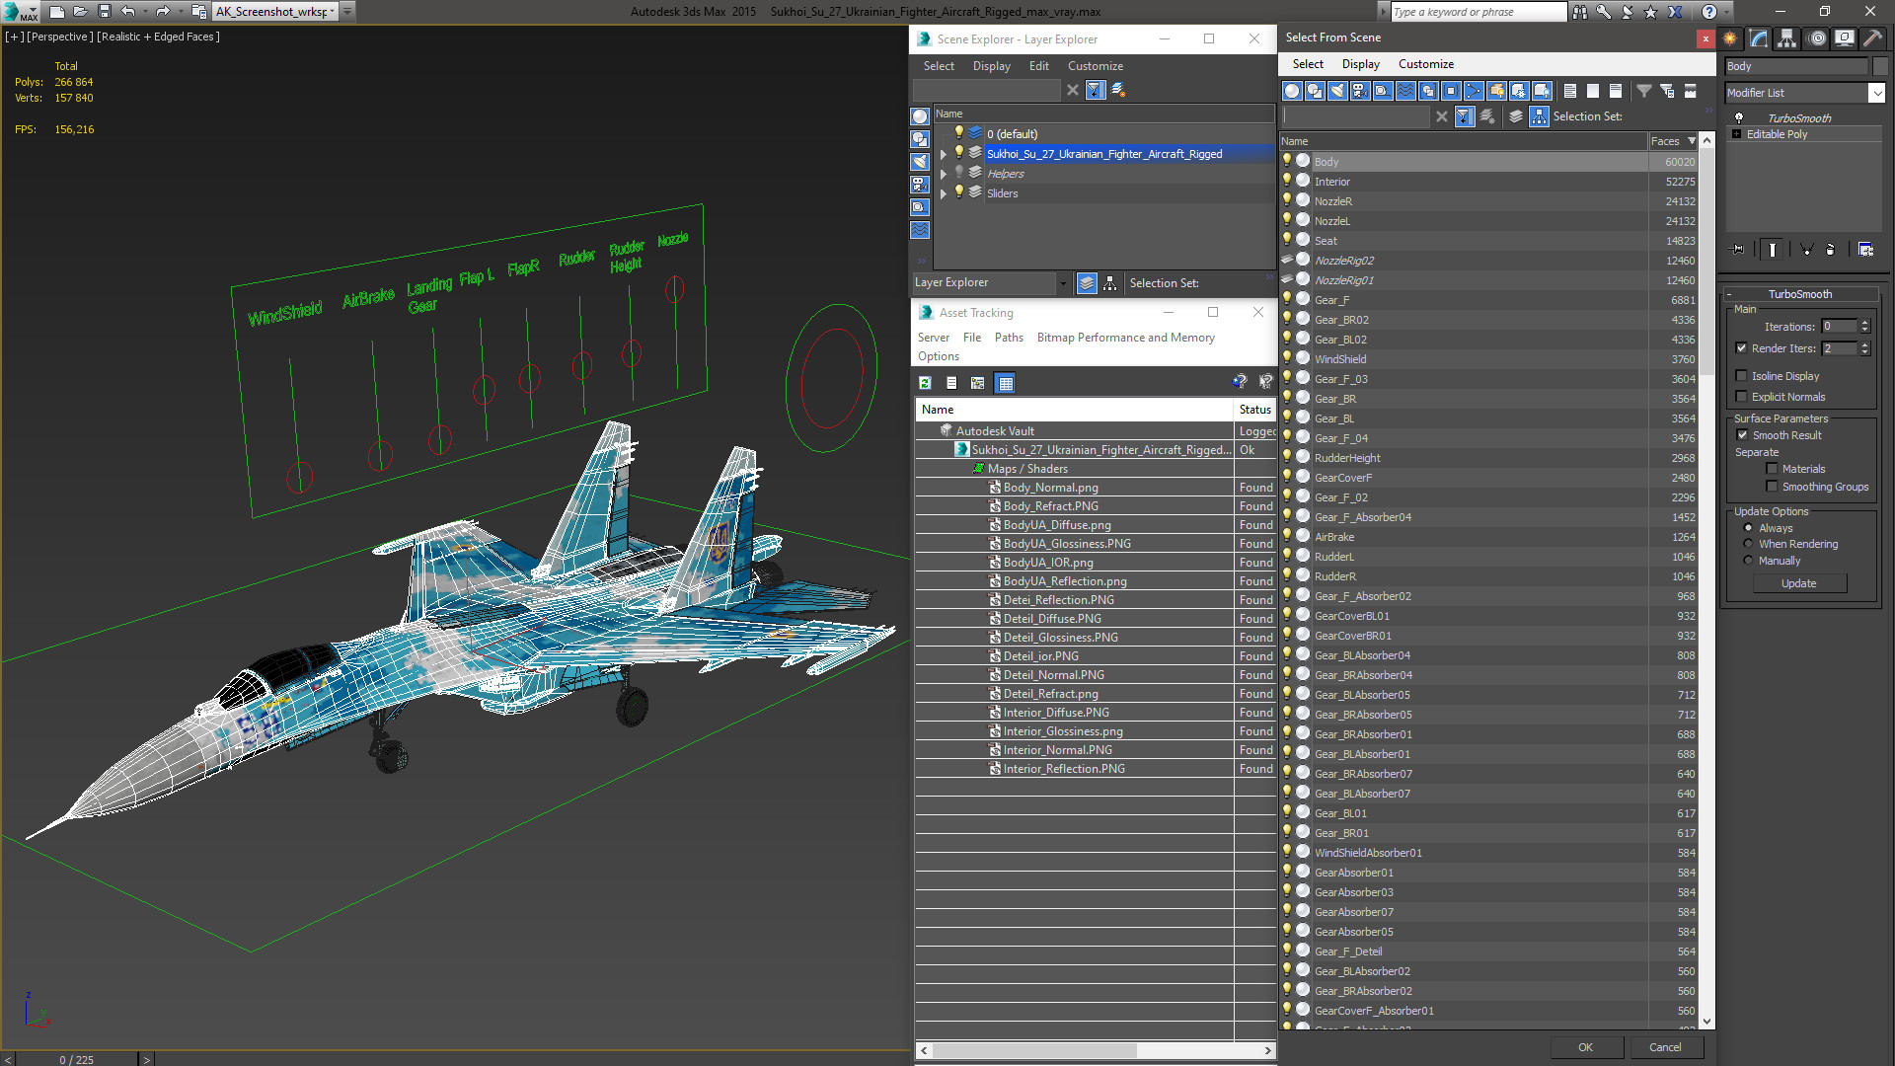The image size is (1895, 1066).
Task: Toggle cameras display filter in Select From Scene
Action: [1360, 91]
